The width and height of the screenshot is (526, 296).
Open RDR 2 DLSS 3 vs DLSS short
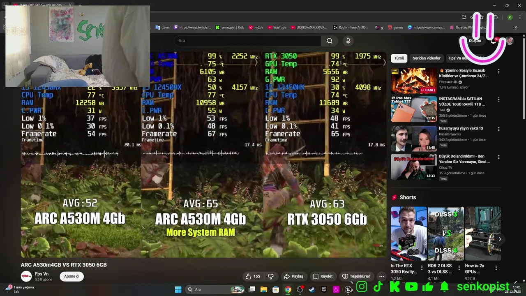pos(446,234)
